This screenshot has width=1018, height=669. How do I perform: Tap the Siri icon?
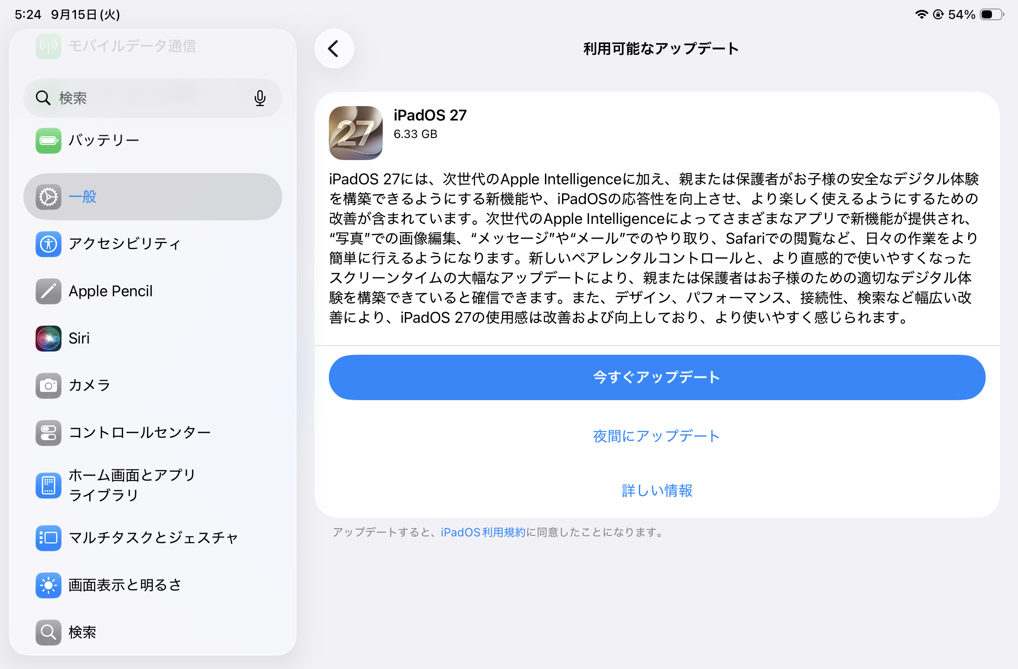[49, 339]
